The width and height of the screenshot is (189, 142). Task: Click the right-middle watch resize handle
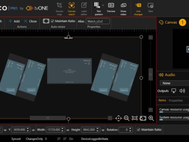point(141,78)
